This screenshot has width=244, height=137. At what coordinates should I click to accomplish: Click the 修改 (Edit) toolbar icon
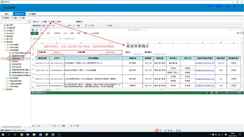(x=59, y=21)
